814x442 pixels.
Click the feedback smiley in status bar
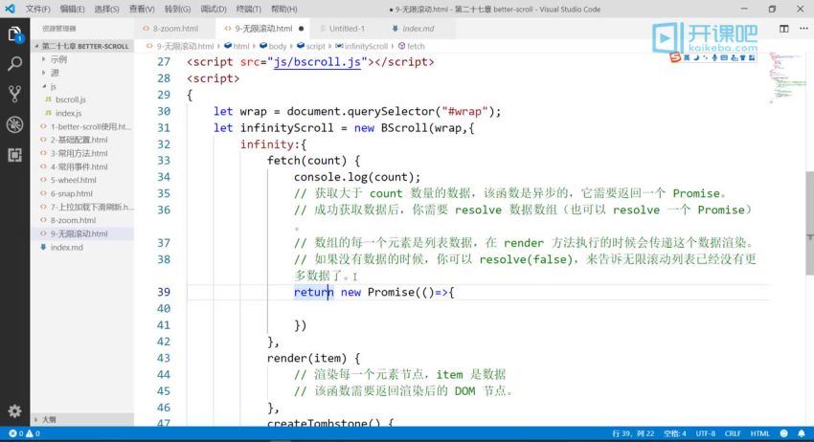pos(784,433)
